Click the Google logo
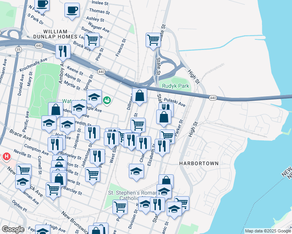292x234 pixels. (x=12, y=229)
